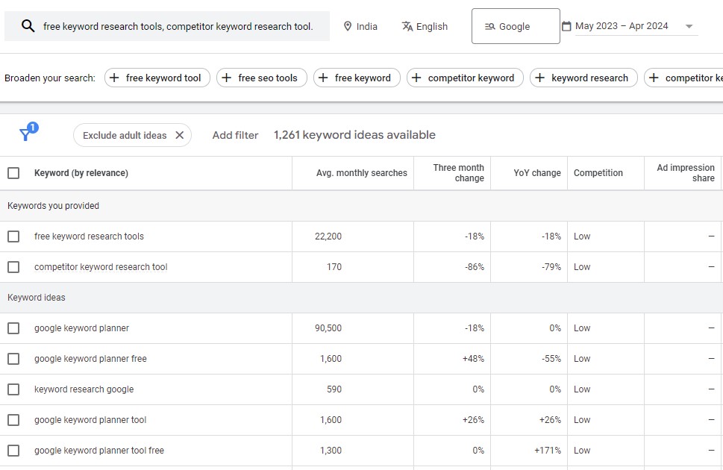This screenshot has width=723, height=470.
Task: Click keyword 'competitor keyword research tool'
Action: pyautogui.click(x=101, y=267)
